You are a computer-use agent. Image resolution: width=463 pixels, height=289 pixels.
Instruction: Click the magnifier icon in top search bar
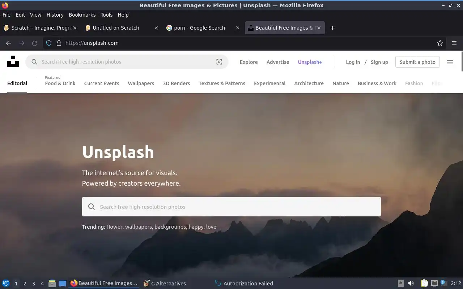34,62
